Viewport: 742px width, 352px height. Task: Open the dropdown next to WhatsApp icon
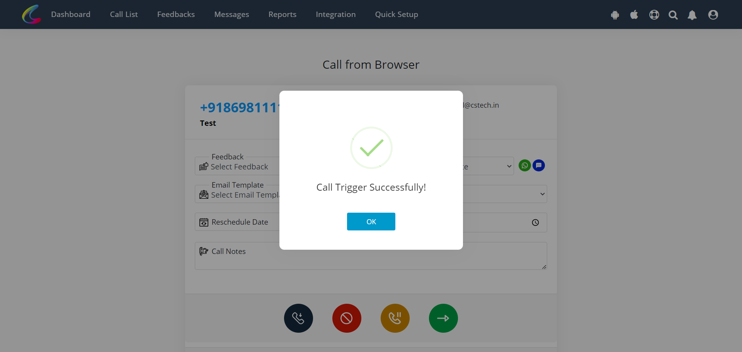[x=488, y=166]
